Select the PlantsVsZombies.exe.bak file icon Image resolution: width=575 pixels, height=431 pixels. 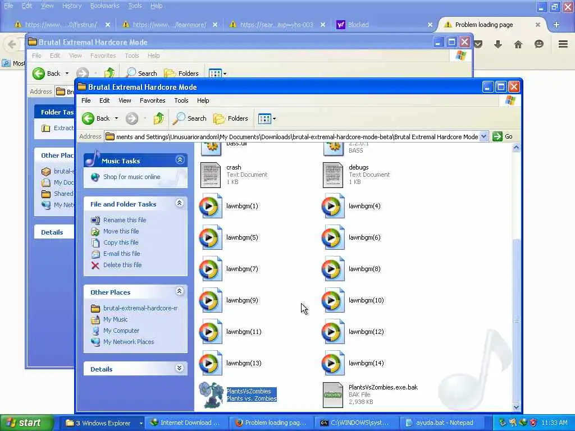coord(333,395)
